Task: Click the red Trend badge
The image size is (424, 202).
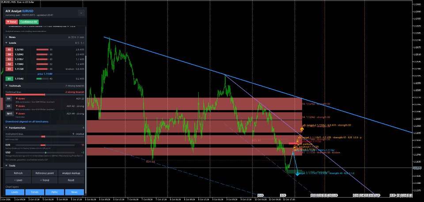Action: click(11, 22)
